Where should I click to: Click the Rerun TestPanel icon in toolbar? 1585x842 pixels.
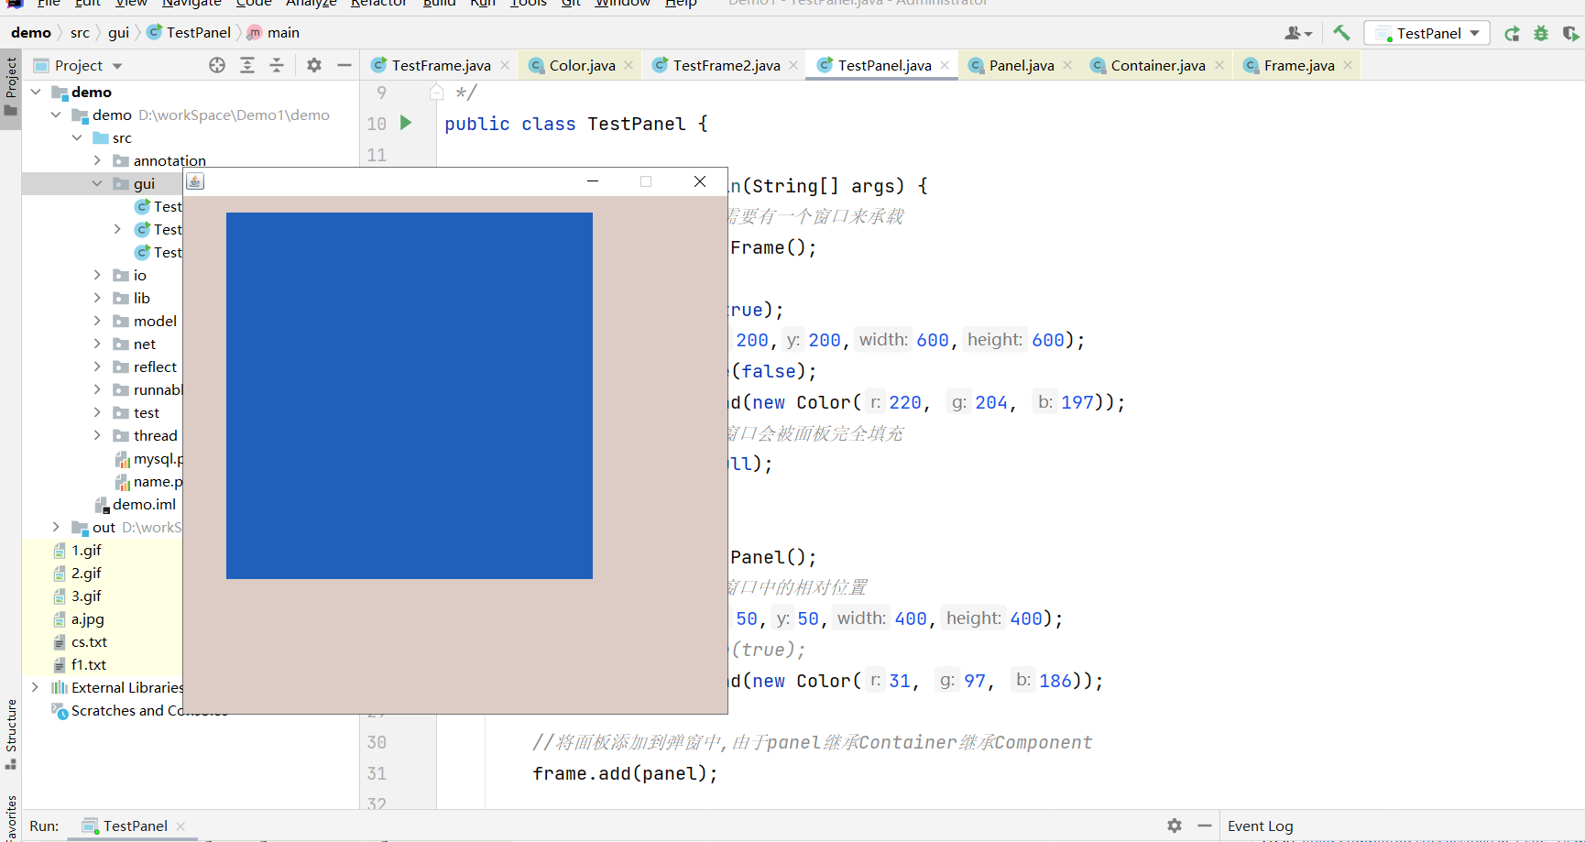point(1512,34)
